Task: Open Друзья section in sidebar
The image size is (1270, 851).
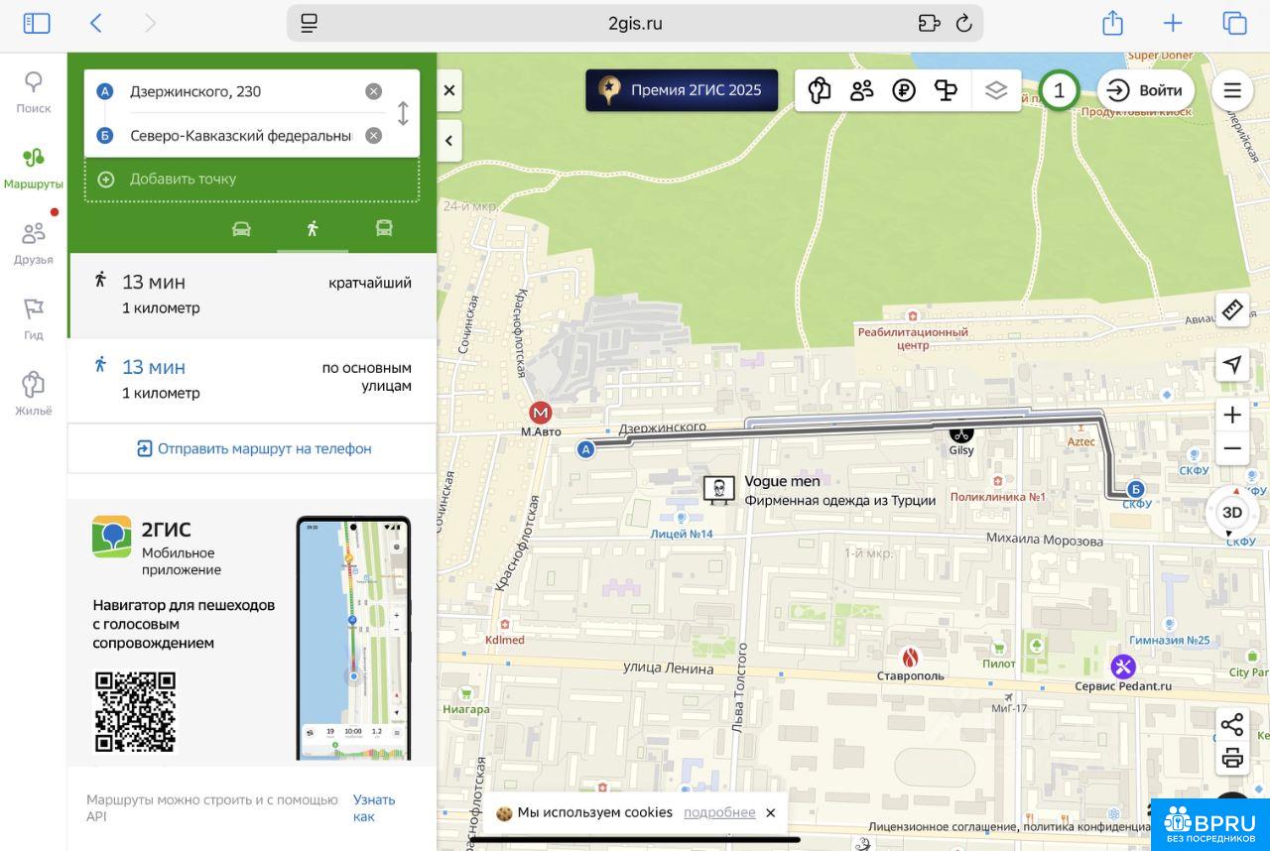Action: pos(34,244)
